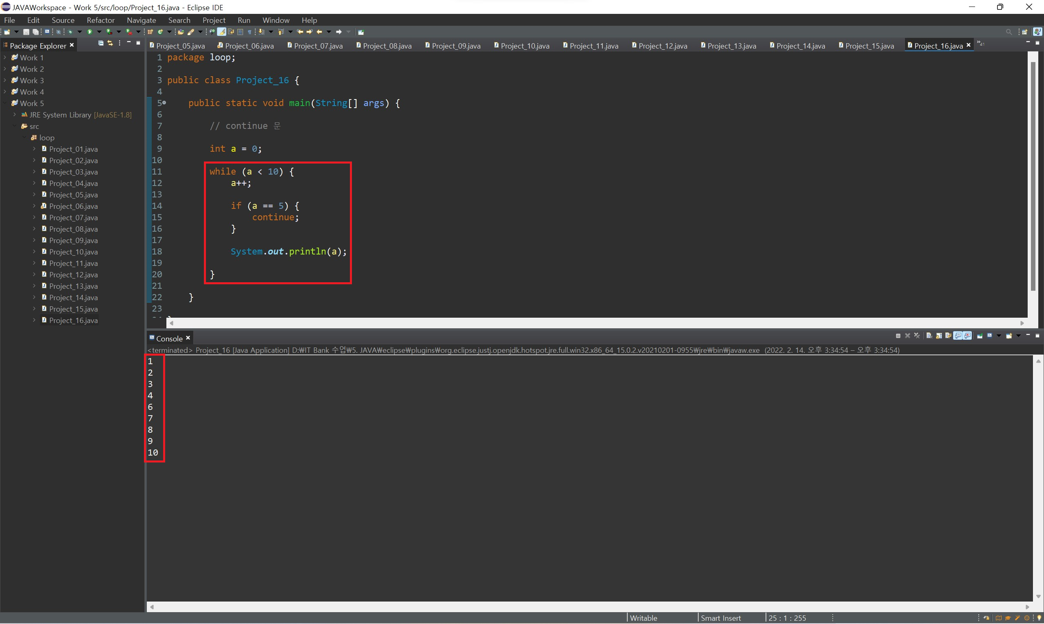This screenshot has width=1044, height=624.
Task: Click the green Run button in toolbar
Action: click(x=90, y=32)
